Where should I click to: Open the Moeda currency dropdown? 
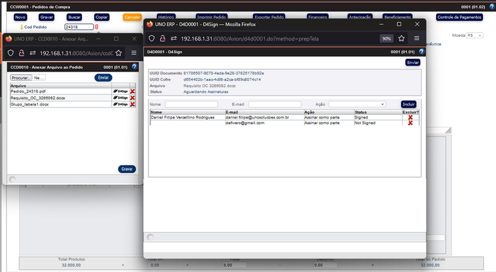click(x=475, y=35)
